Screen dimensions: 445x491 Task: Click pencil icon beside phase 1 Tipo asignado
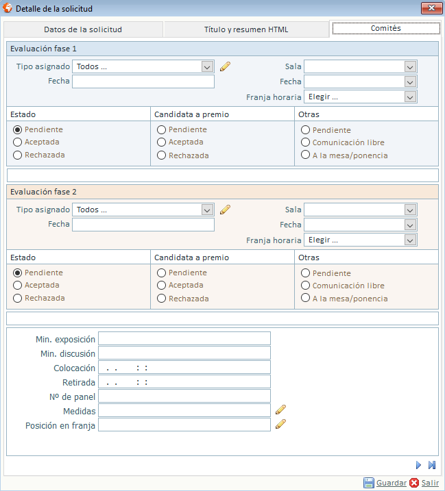225,66
